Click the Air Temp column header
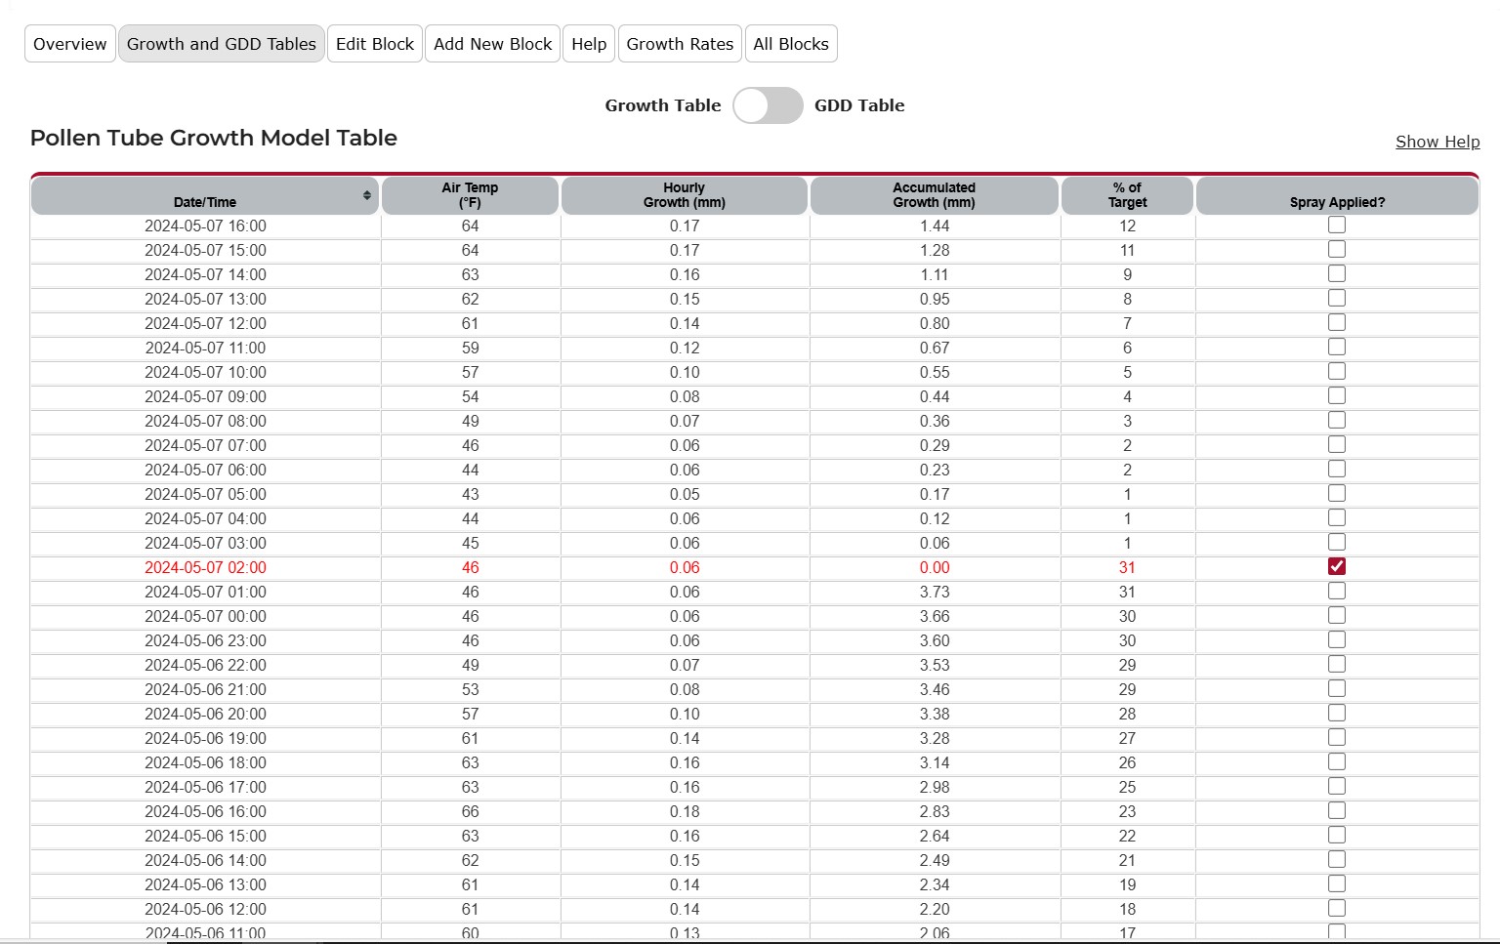1500x944 pixels. point(470,195)
